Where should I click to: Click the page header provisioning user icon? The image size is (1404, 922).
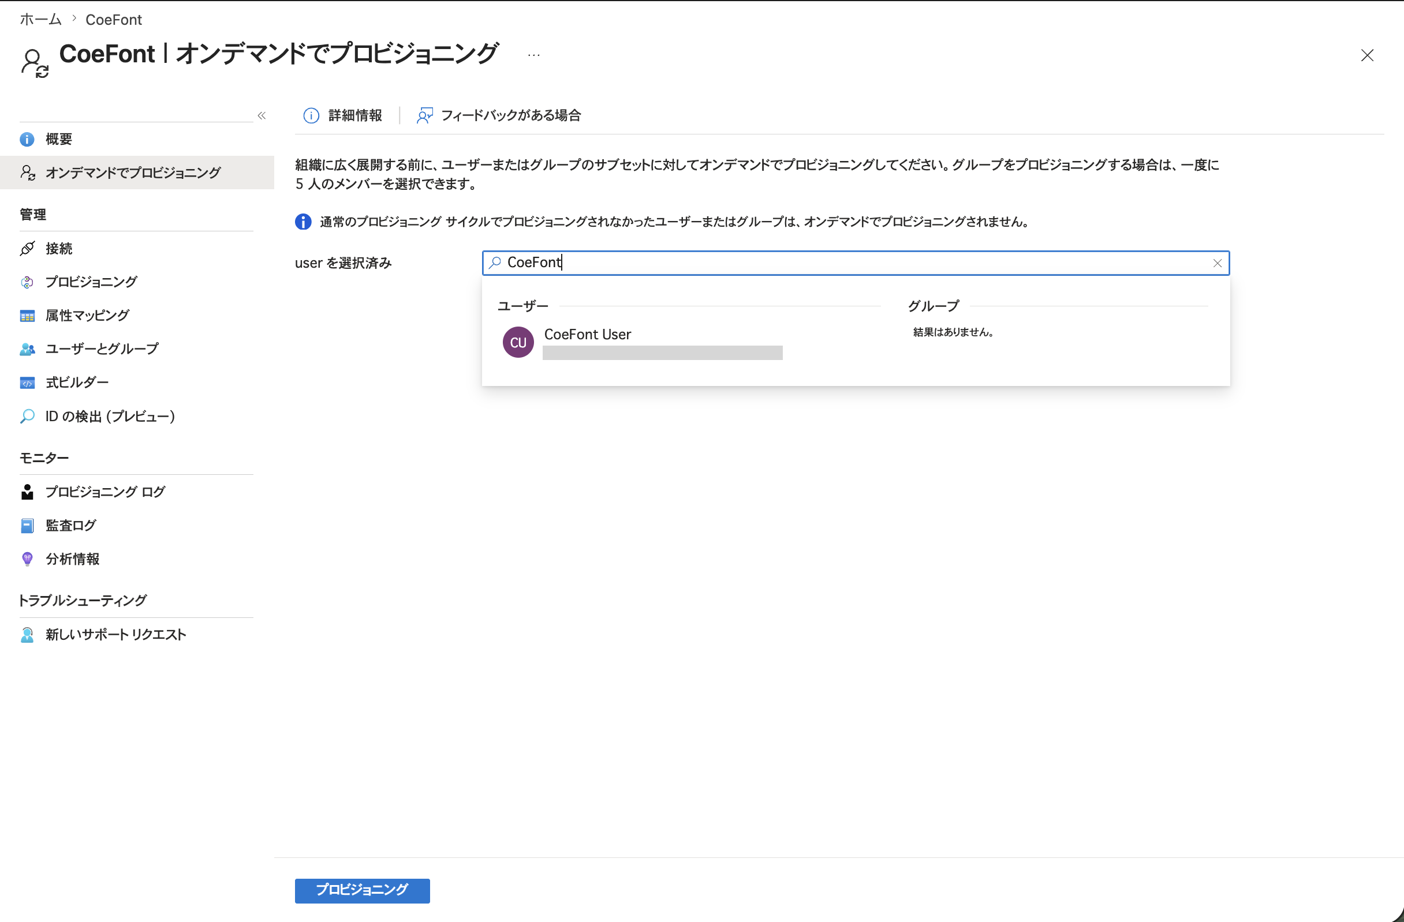[x=34, y=63]
